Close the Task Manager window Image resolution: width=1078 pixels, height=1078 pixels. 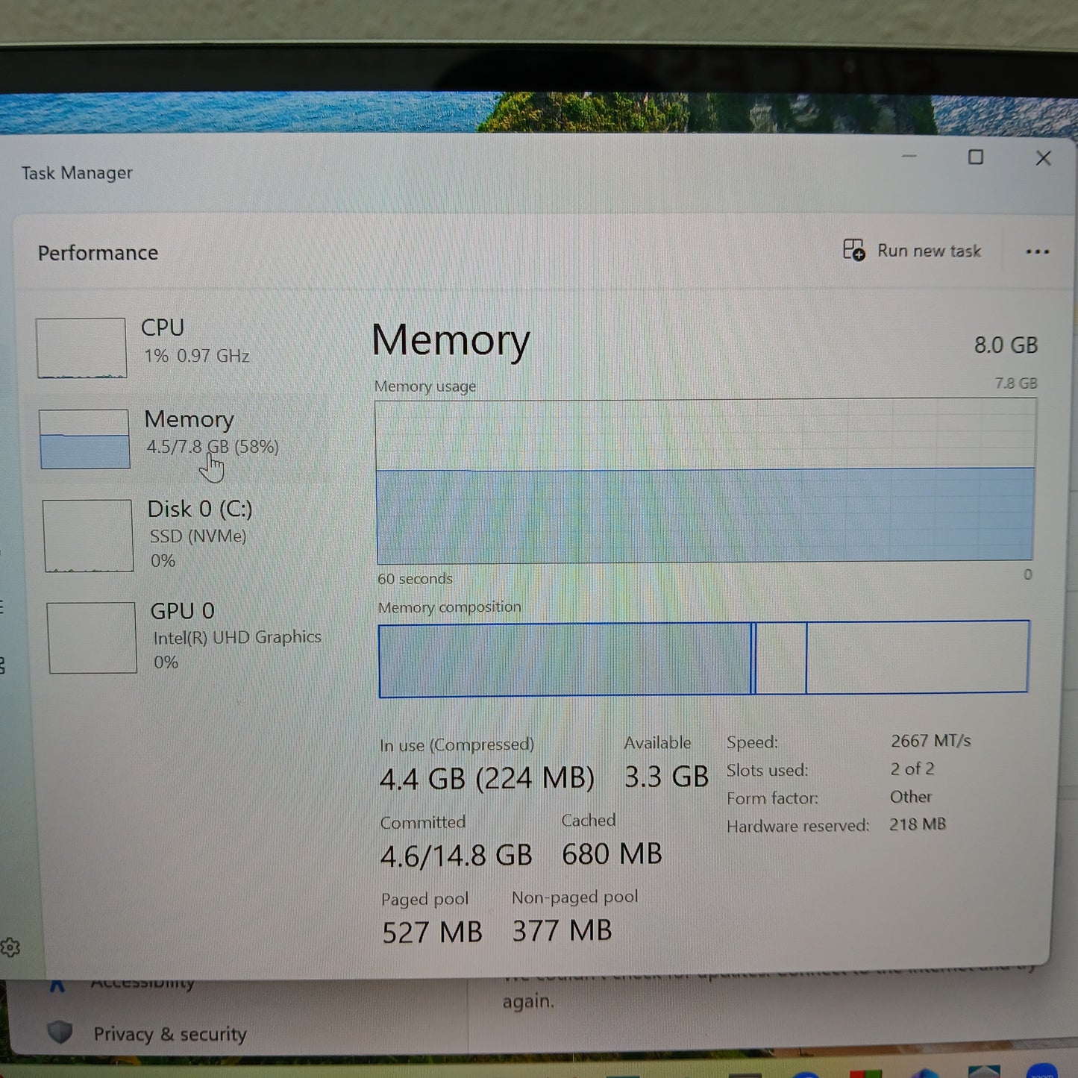point(1043,158)
